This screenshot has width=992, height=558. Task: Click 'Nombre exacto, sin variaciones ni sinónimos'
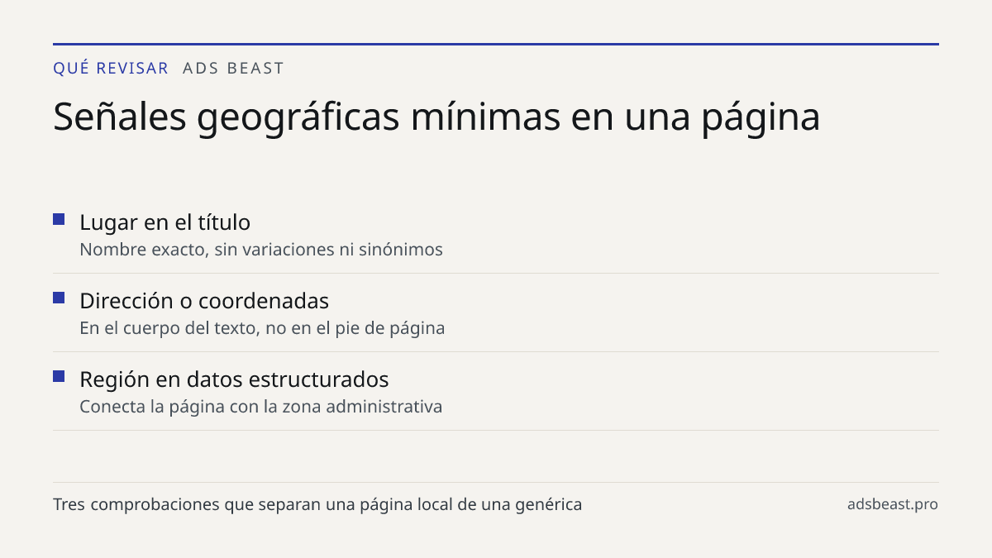(261, 250)
